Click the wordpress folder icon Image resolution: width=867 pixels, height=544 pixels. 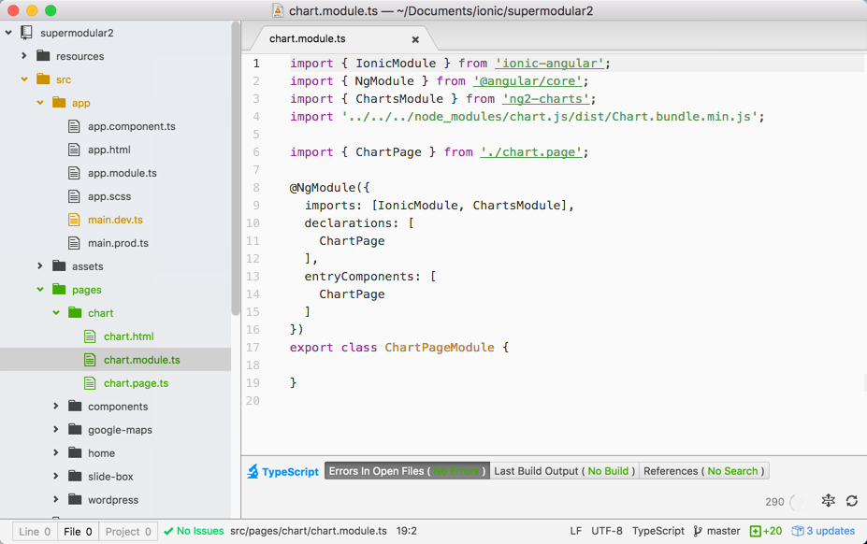point(75,499)
